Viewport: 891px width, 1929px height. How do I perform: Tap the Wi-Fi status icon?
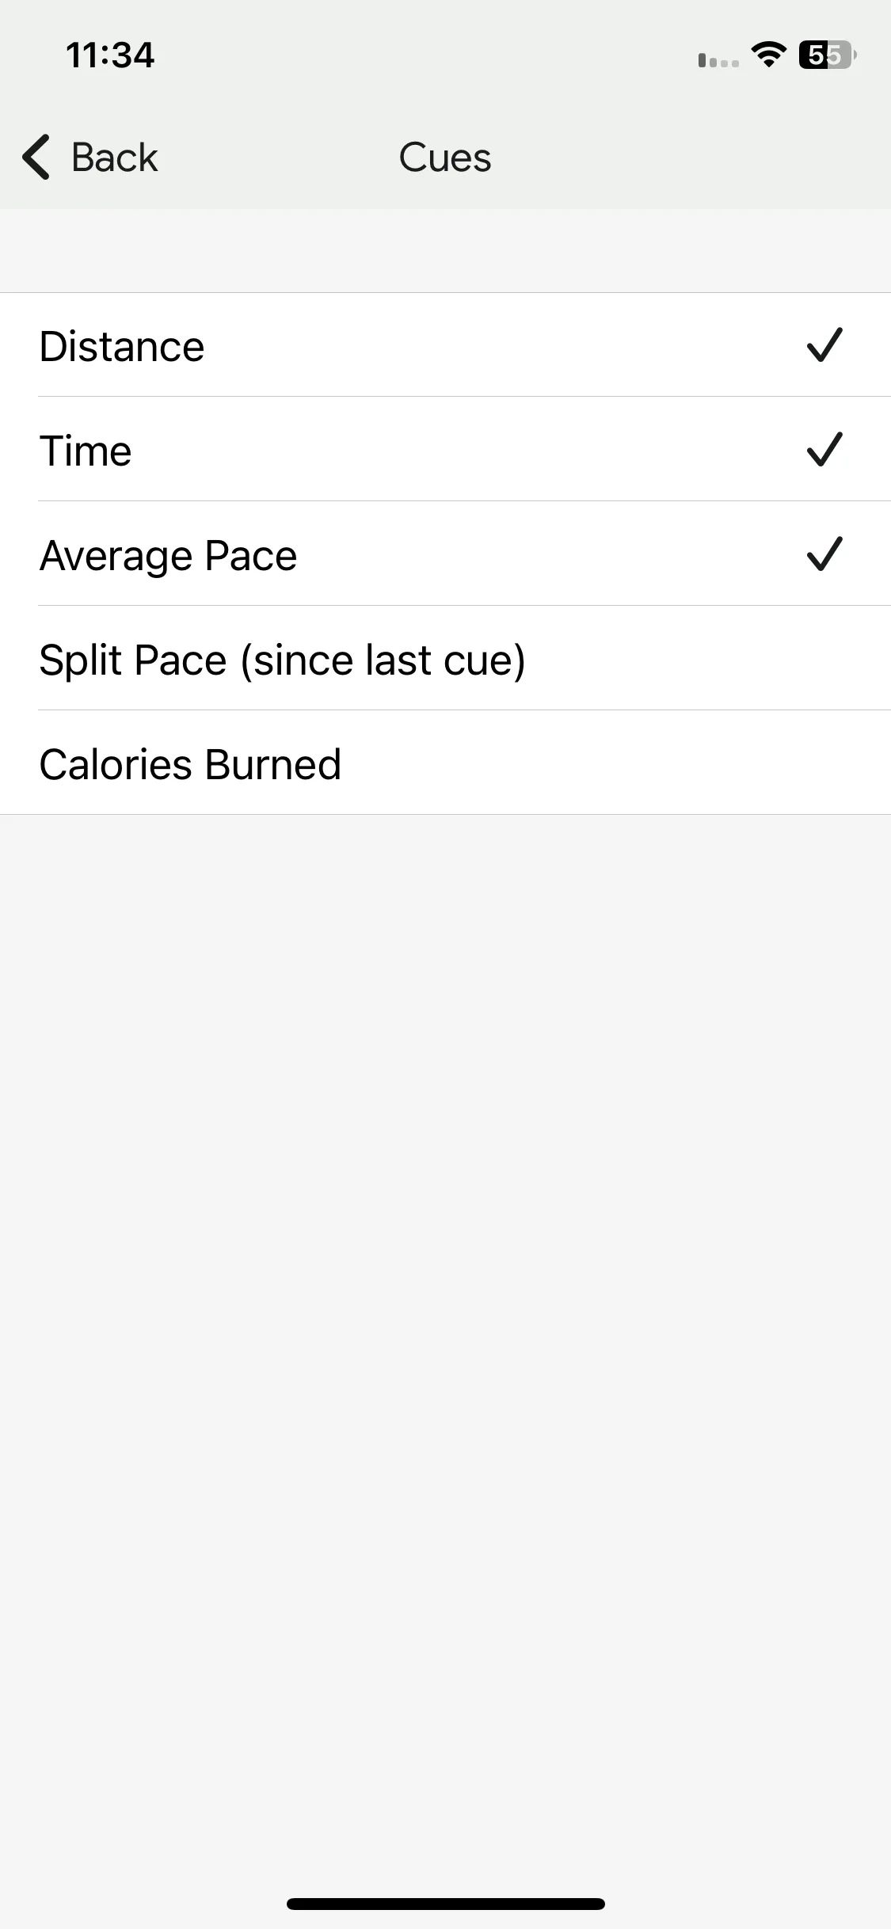point(768,55)
